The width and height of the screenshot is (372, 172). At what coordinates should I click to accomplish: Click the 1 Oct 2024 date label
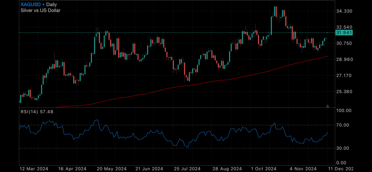tap(264, 169)
